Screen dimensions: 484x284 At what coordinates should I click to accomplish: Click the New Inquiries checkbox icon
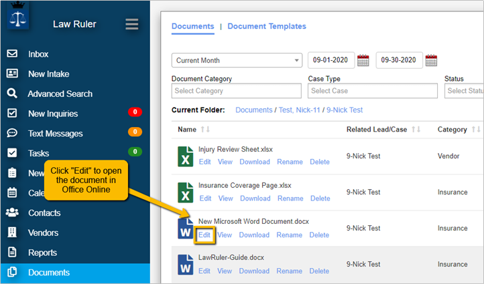click(x=12, y=113)
